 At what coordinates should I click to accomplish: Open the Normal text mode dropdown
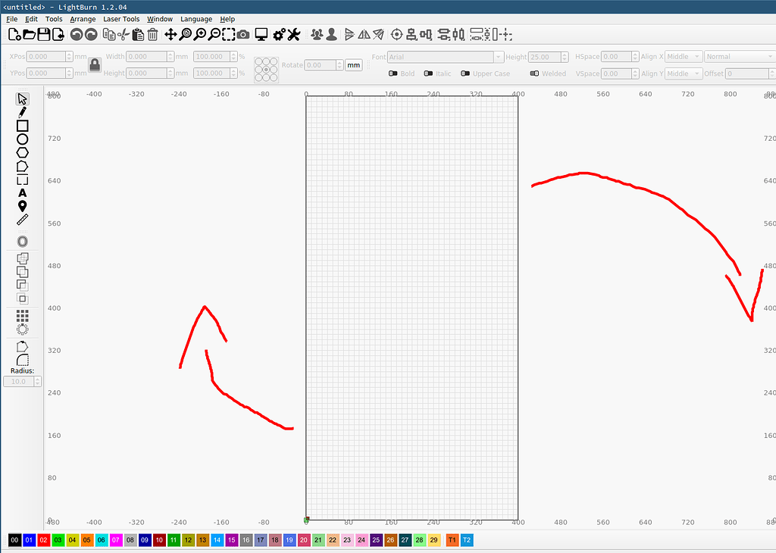(739, 57)
